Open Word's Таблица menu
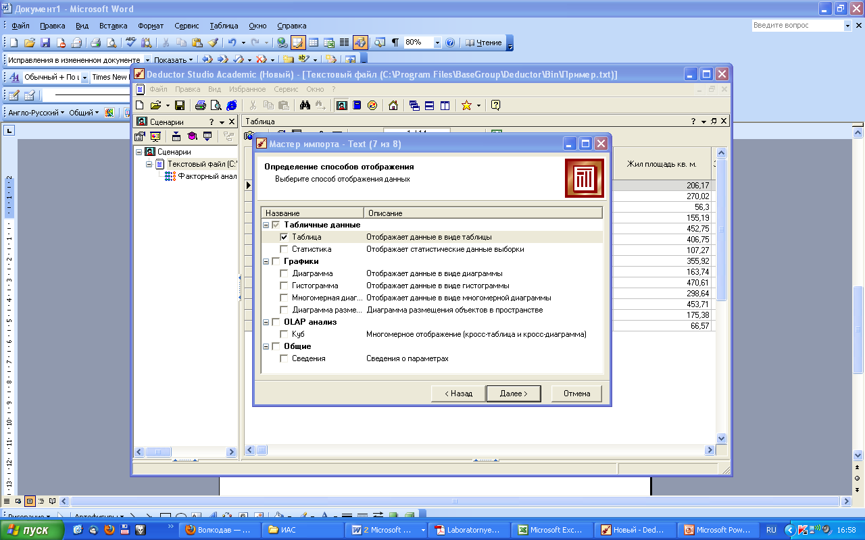Image resolution: width=865 pixels, height=540 pixels. coord(224,26)
